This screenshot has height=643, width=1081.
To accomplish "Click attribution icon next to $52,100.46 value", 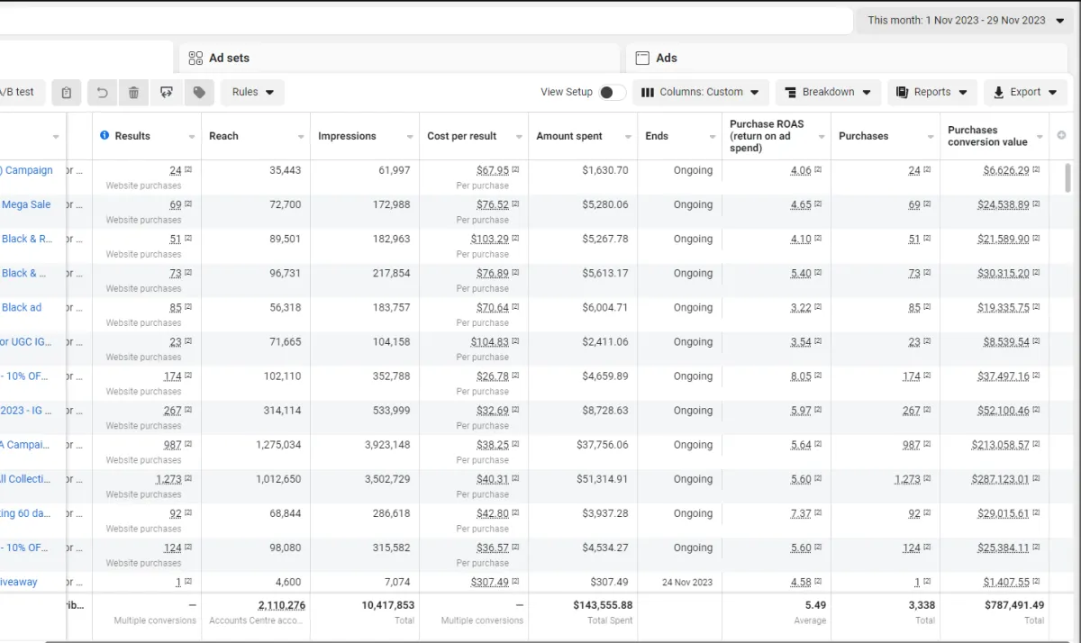I will point(1036,410).
